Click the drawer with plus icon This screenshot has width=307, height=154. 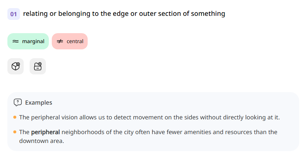click(x=38, y=66)
